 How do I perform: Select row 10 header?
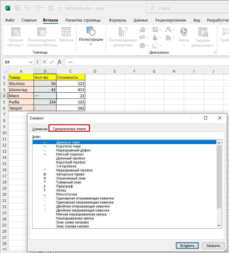[4, 133]
